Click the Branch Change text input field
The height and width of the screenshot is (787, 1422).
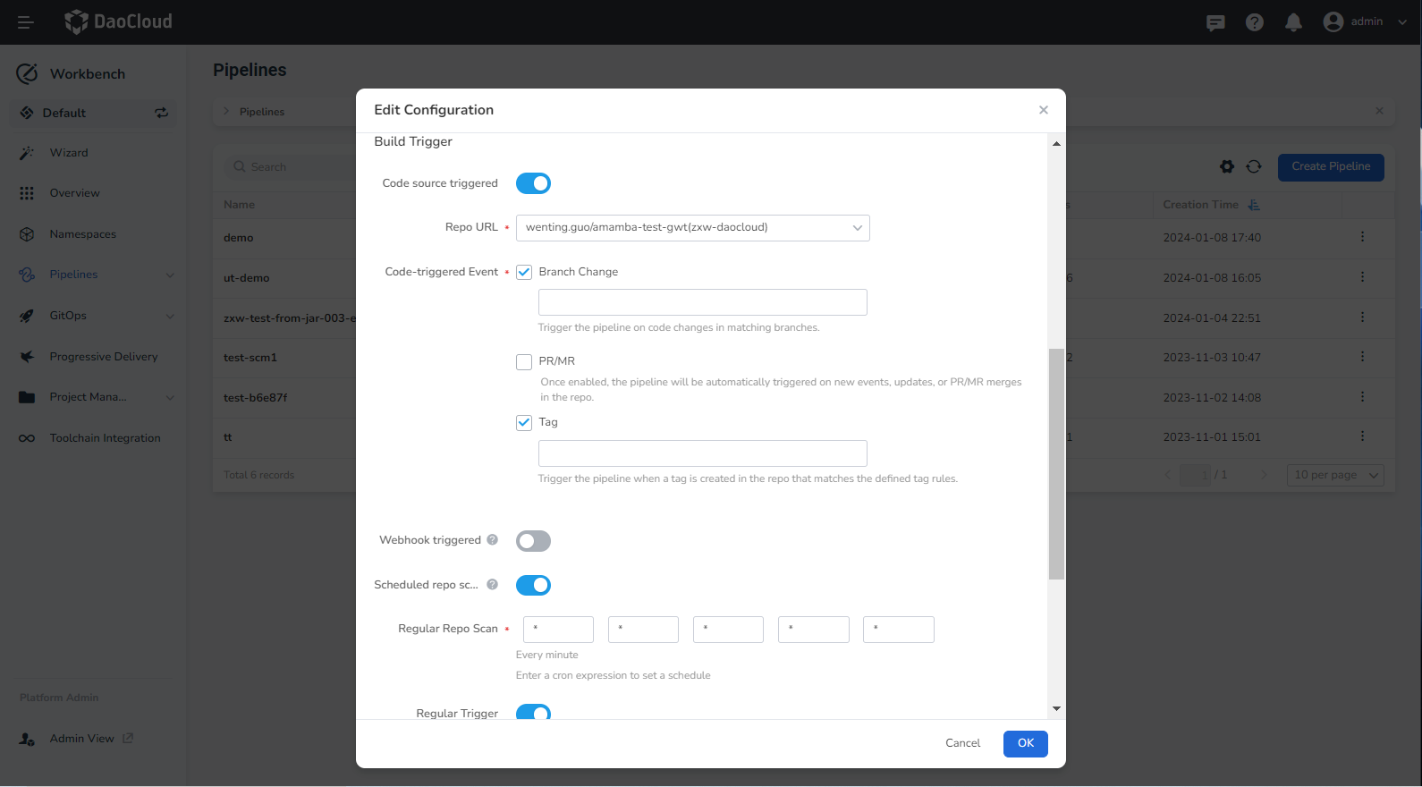pyautogui.click(x=702, y=302)
